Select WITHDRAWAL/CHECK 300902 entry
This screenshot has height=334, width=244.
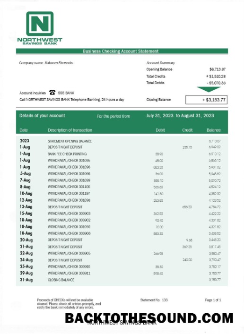[x=69, y=220]
